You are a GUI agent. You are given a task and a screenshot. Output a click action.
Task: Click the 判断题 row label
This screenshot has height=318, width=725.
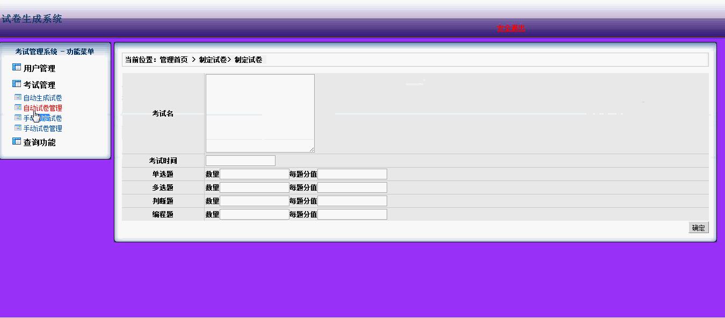[x=163, y=201]
